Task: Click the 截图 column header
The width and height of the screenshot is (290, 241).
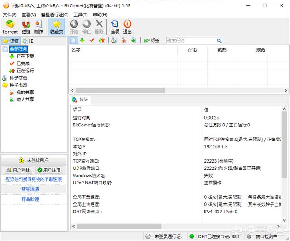Action: pyautogui.click(x=222, y=49)
